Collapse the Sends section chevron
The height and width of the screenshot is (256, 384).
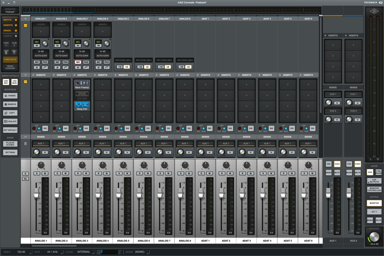coord(25,137)
